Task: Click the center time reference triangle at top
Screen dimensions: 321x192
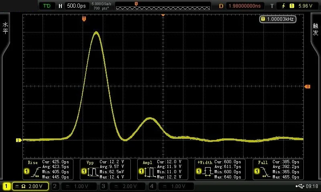Action: (x=163, y=15)
